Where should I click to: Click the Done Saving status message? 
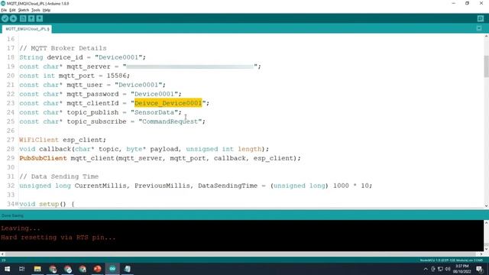pos(12,215)
